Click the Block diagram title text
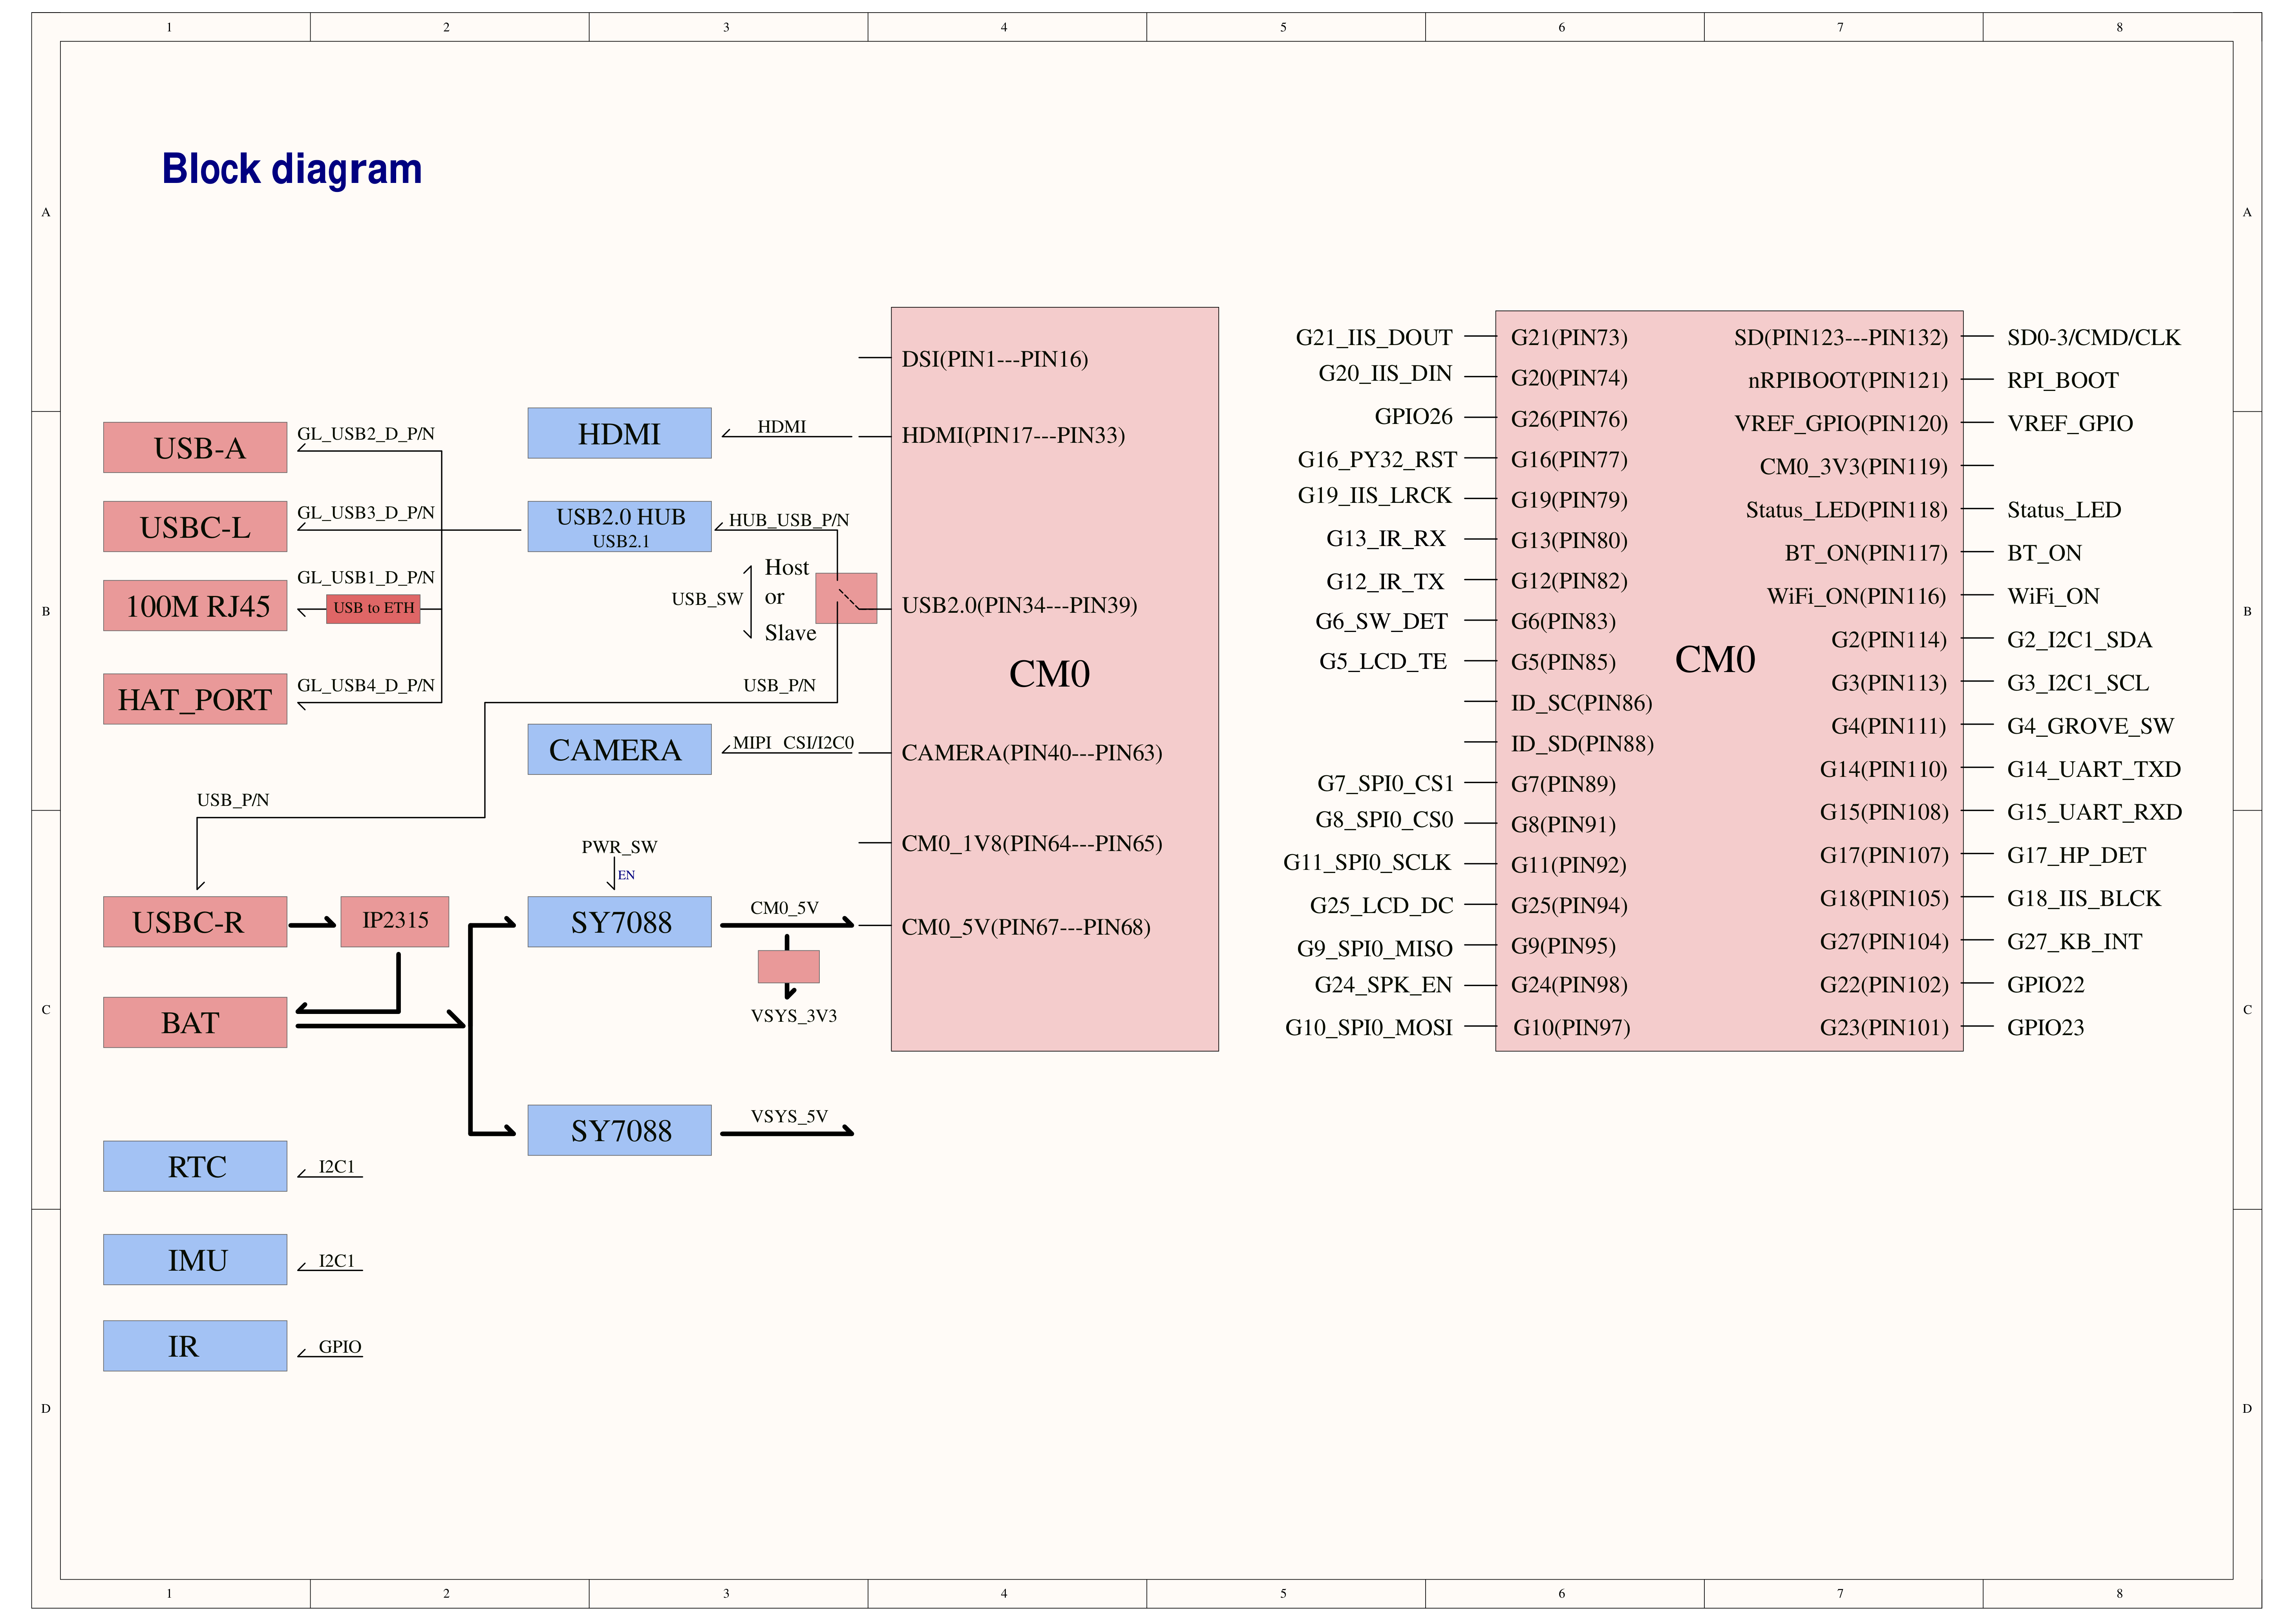 tap(292, 169)
